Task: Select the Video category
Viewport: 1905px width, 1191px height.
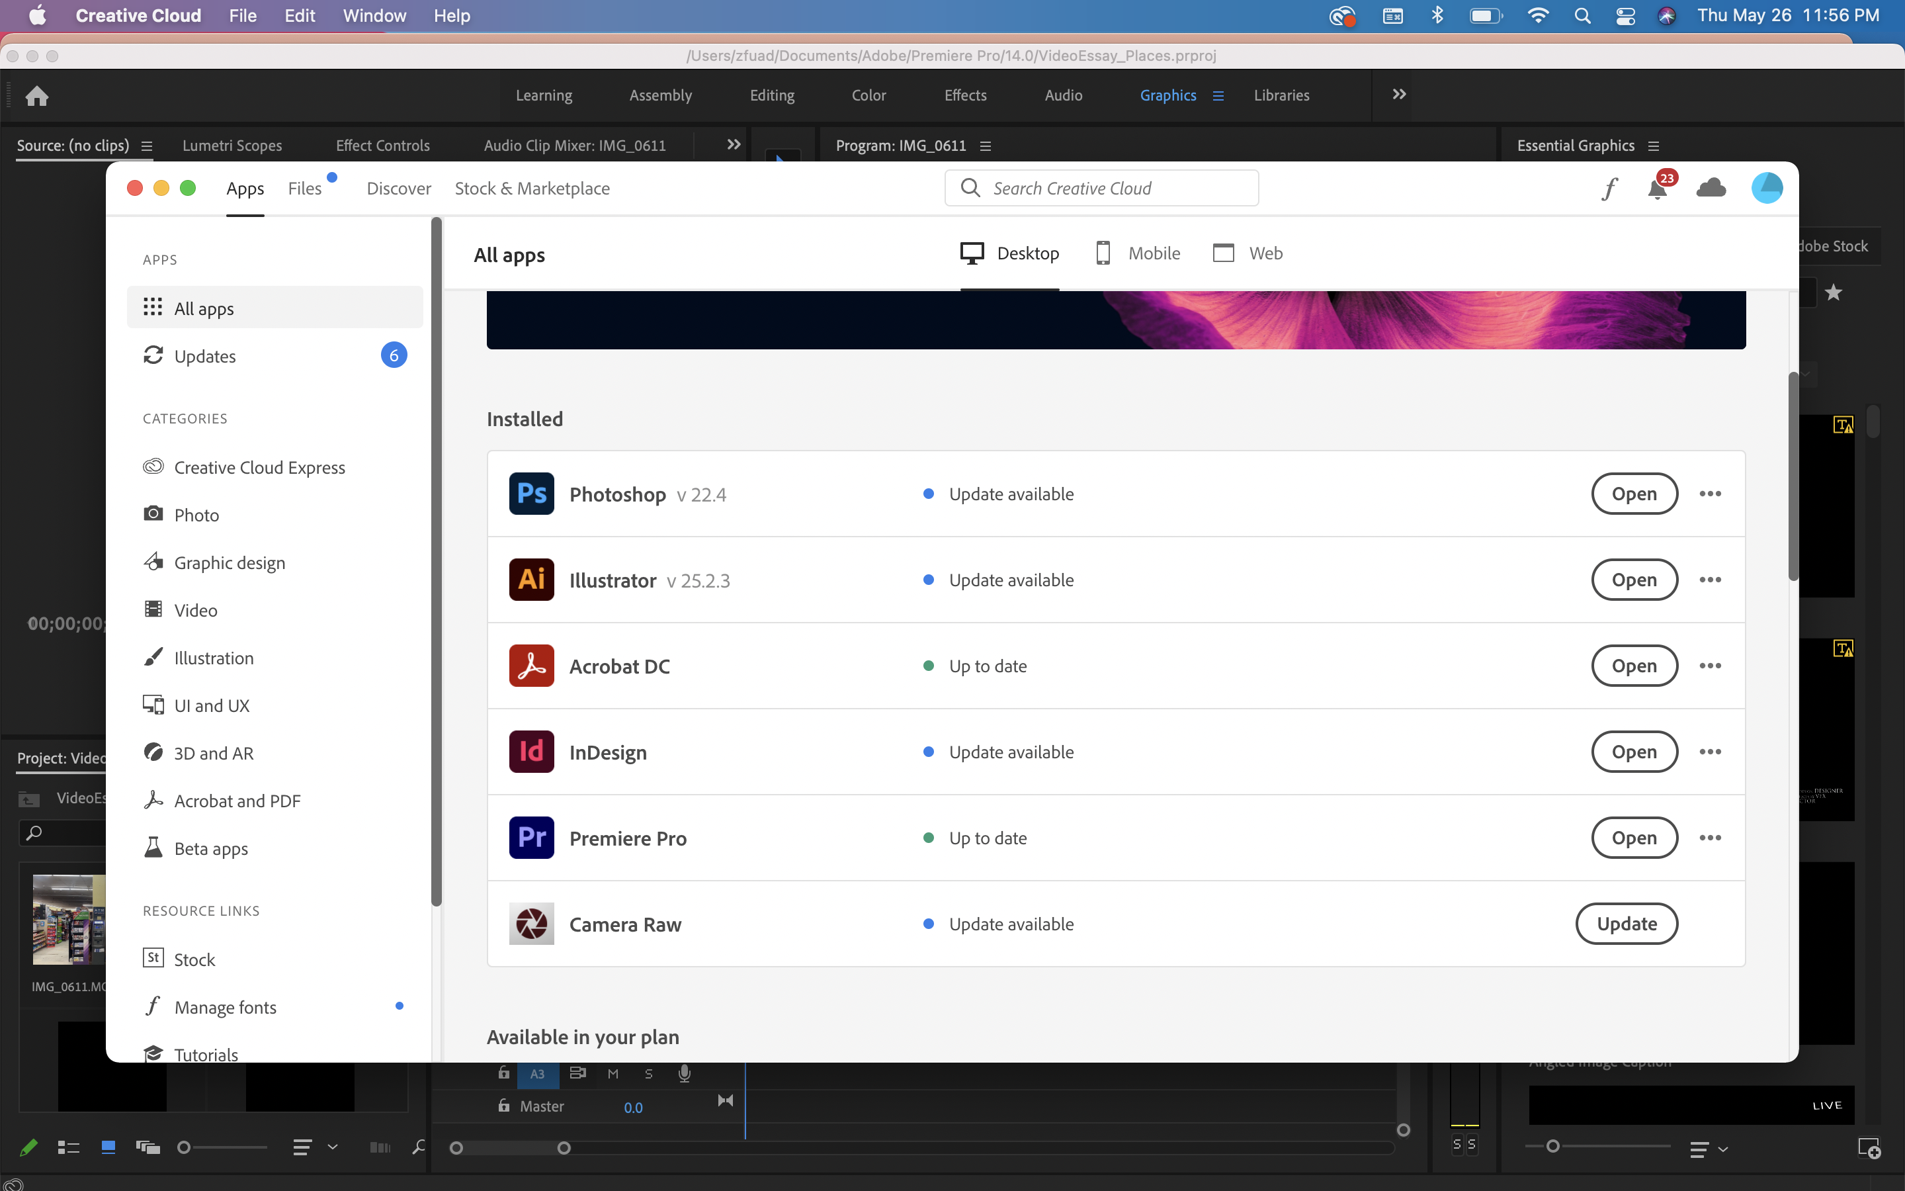Action: [195, 611]
